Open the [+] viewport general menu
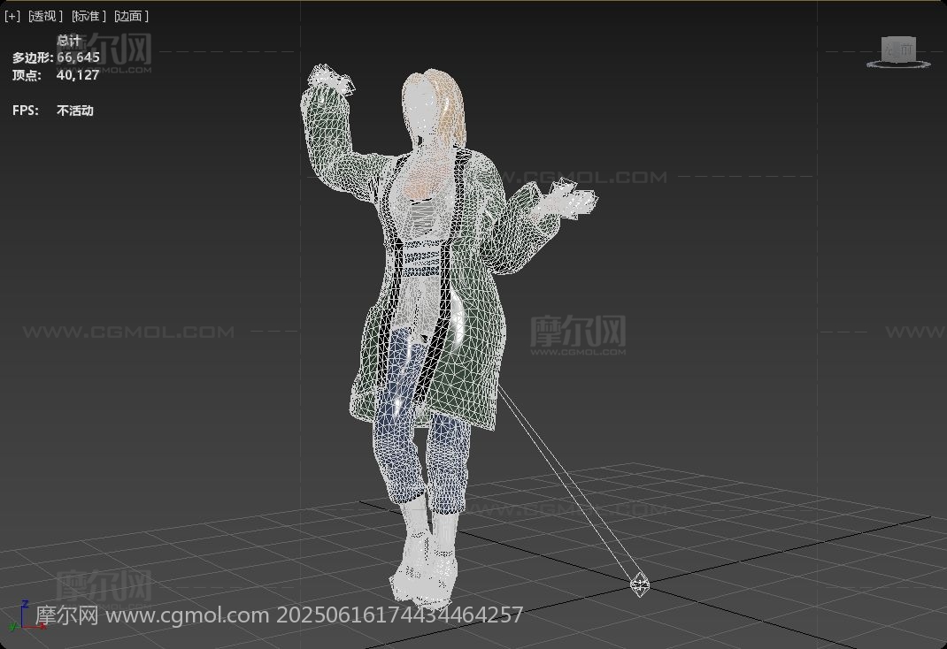Viewport: 947px width, 649px height. tap(12, 16)
